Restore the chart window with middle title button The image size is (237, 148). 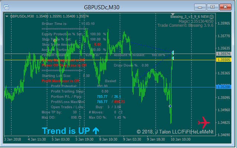click(x=212, y=7)
